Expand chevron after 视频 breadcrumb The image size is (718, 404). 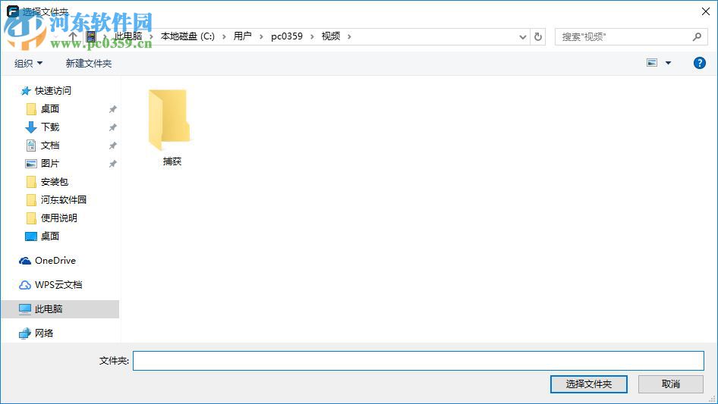coord(349,36)
